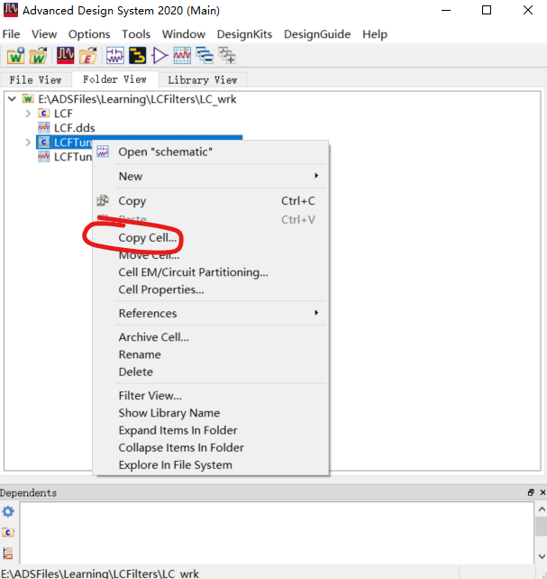Close the Dependents panel
547x579 pixels.
point(542,492)
